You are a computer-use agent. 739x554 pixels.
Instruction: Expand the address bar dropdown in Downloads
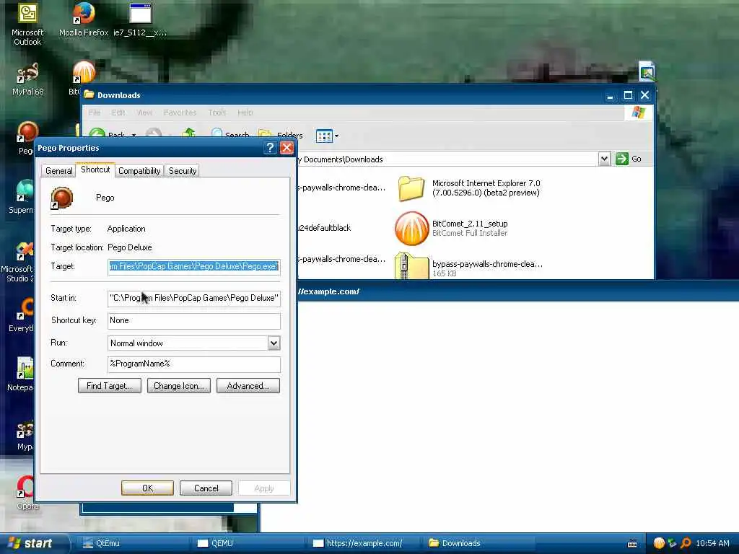click(x=604, y=159)
